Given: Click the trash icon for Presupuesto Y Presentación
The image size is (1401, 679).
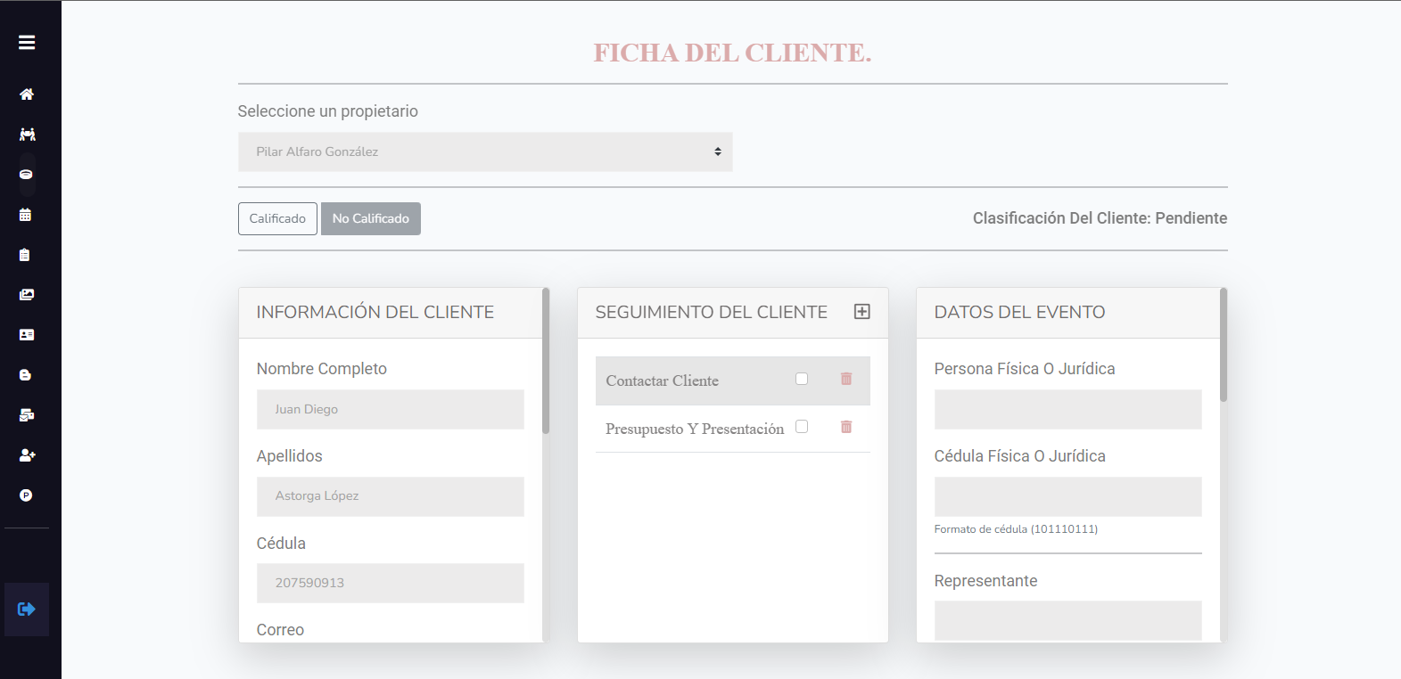Looking at the screenshot, I should click(846, 427).
